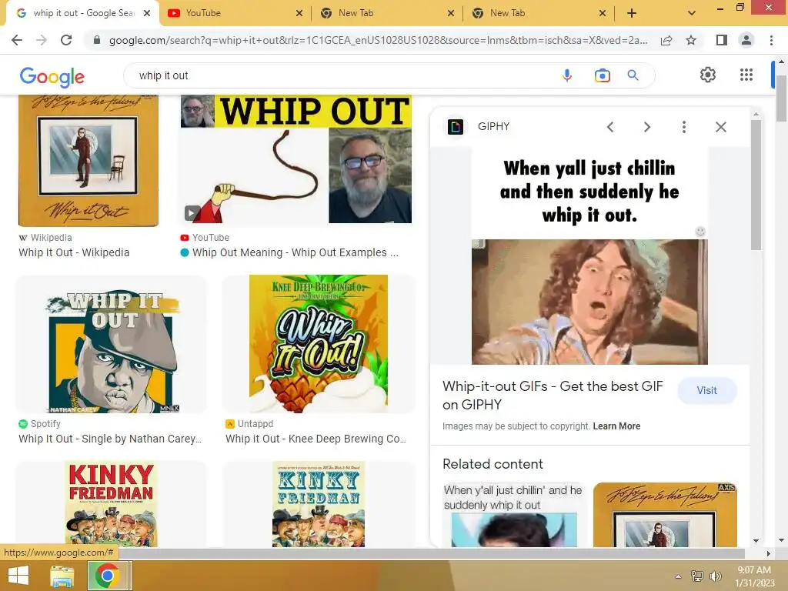Image resolution: width=788 pixels, height=591 pixels.
Task: Show next image in preview panel
Action: click(x=646, y=127)
